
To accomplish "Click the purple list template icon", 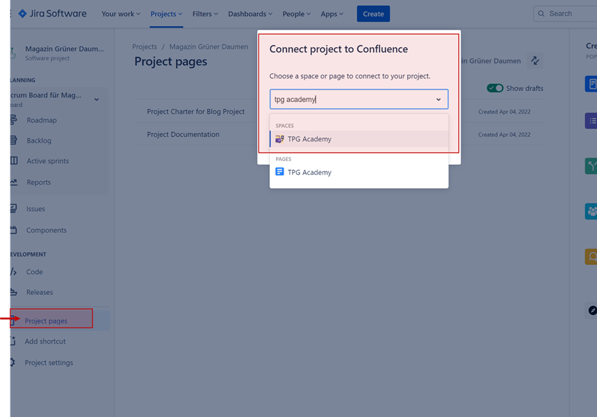I will point(591,121).
